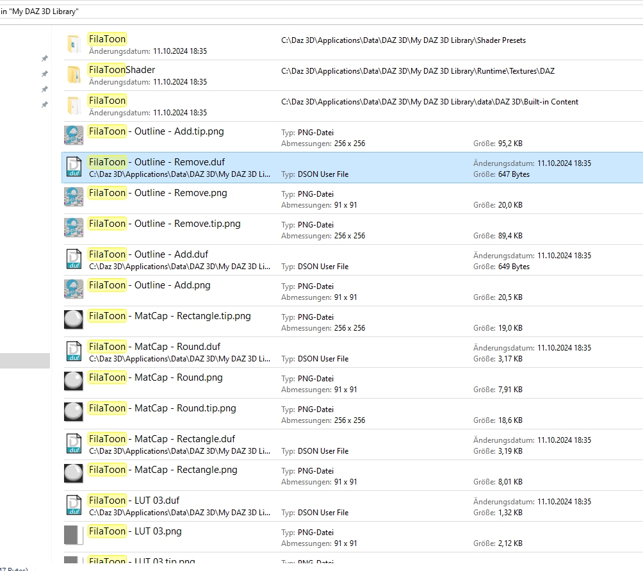
Task: Select file name FilaToon - Outline - Add.duf
Action: pos(149,254)
